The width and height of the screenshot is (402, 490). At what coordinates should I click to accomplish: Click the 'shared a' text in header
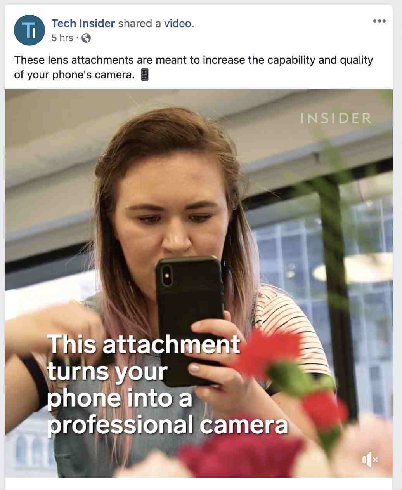[139, 24]
